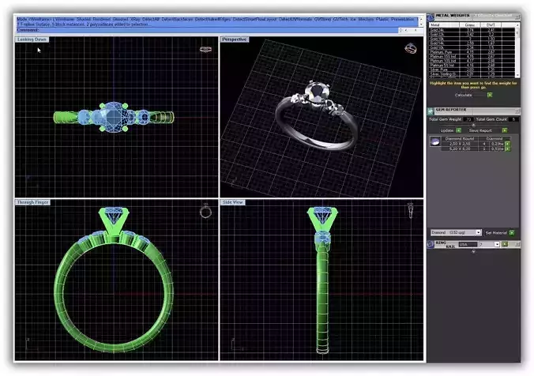Image resolution: width=534 pixels, height=376 pixels.
Task: Click the Metal Weights panel icon
Action: click(431, 17)
